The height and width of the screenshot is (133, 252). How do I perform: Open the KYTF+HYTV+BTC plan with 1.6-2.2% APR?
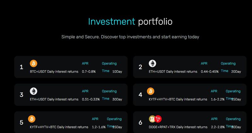coord(178,99)
